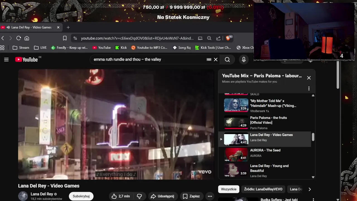Open playlist three-dot options menu
The image size is (357, 201).
309,88
